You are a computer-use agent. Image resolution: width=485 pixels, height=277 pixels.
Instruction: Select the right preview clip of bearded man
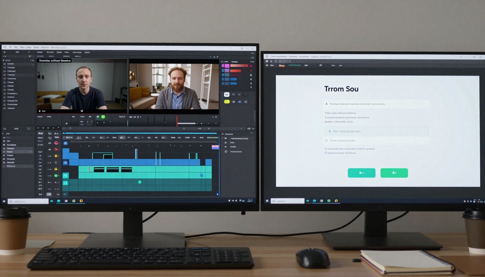pyautogui.click(x=174, y=87)
